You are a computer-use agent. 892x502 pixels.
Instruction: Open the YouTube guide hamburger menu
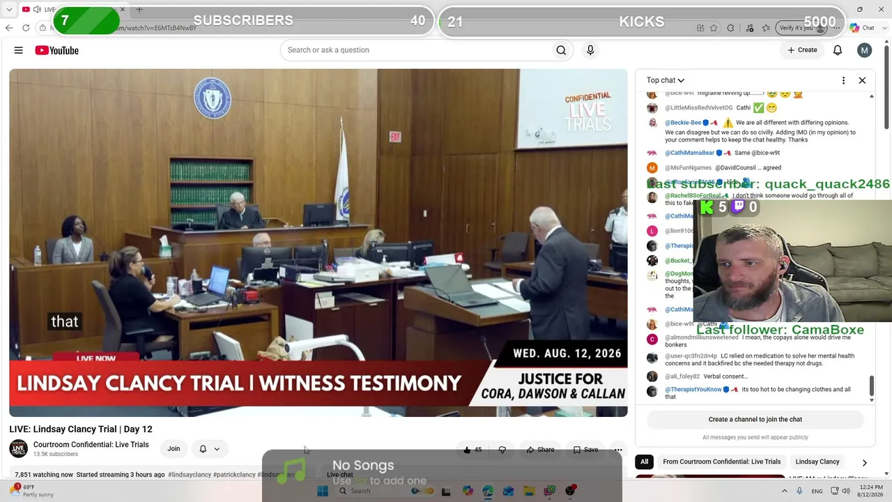19,50
